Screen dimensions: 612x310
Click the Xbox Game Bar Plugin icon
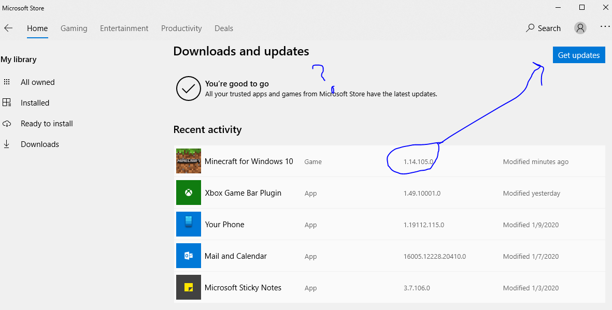[x=188, y=193]
